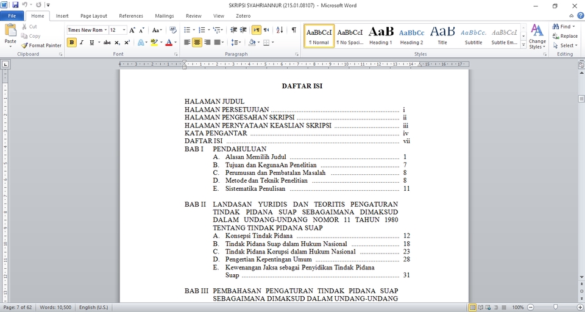Click Shrink Font icon
The width and height of the screenshot is (585, 312).
coord(142,30)
